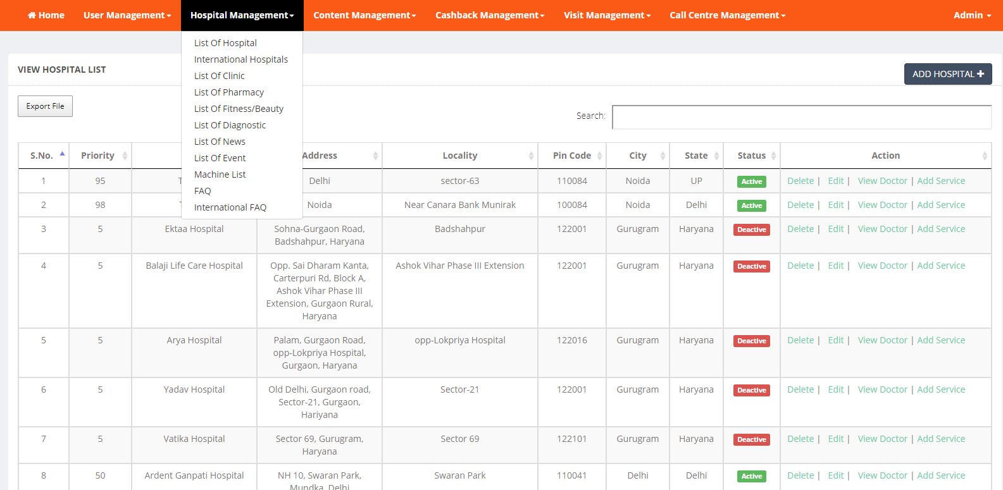Sort by Pin Code column icon
Image resolution: width=1003 pixels, height=490 pixels.
599,156
